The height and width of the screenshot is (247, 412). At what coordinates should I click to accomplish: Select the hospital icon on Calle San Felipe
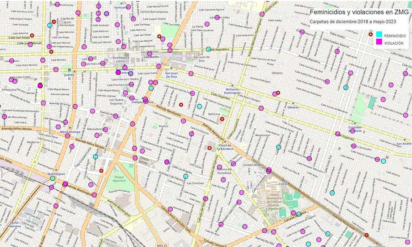point(32,35)
